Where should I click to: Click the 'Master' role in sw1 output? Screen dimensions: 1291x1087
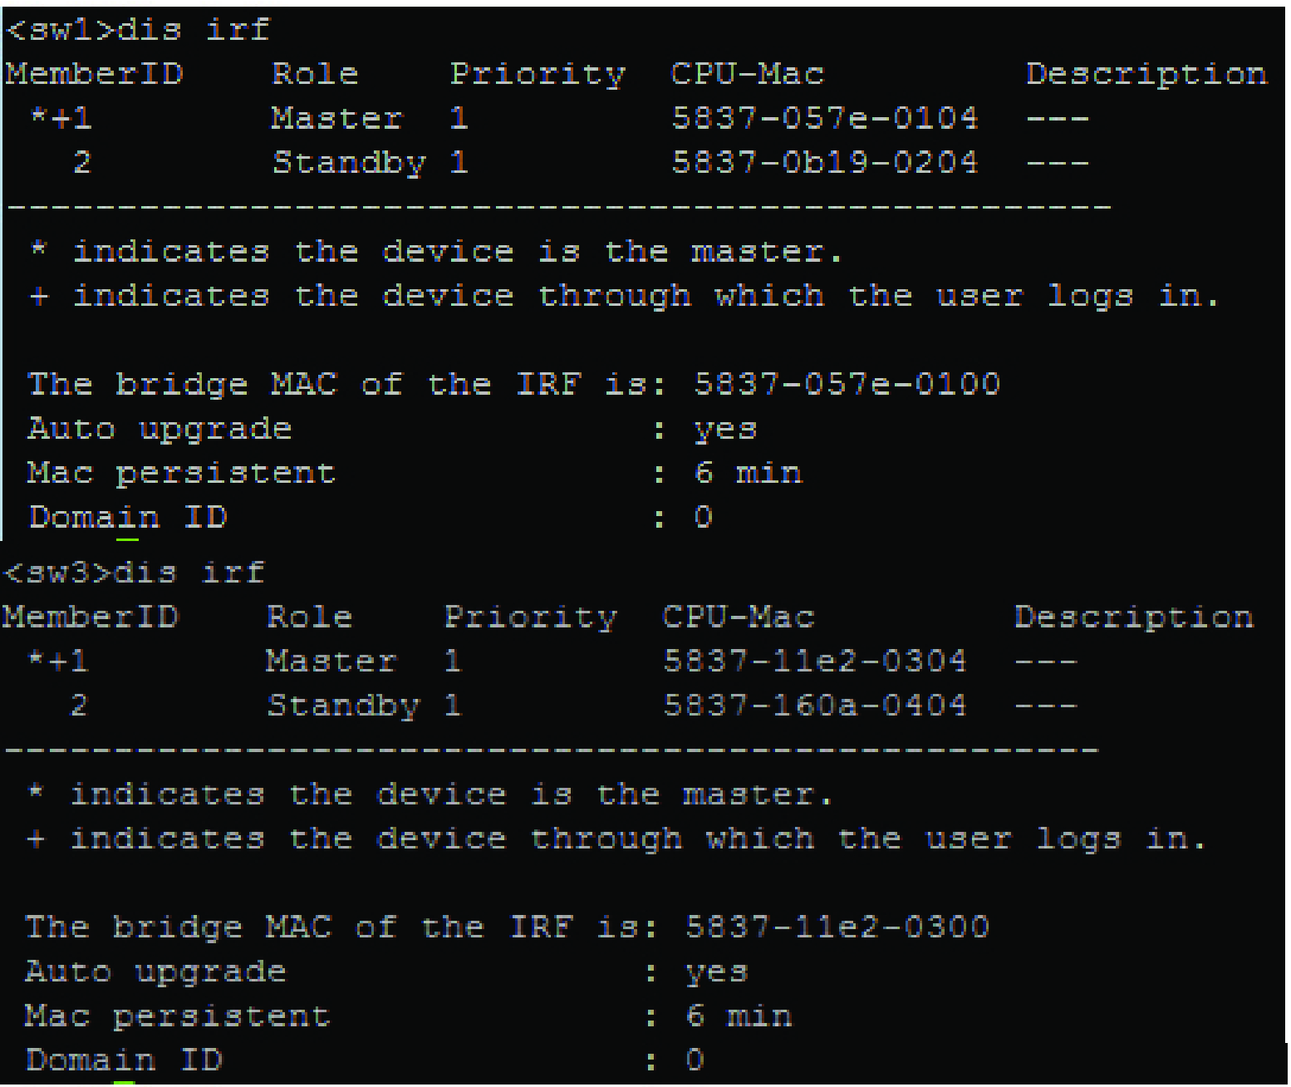[x=337, y=118]
